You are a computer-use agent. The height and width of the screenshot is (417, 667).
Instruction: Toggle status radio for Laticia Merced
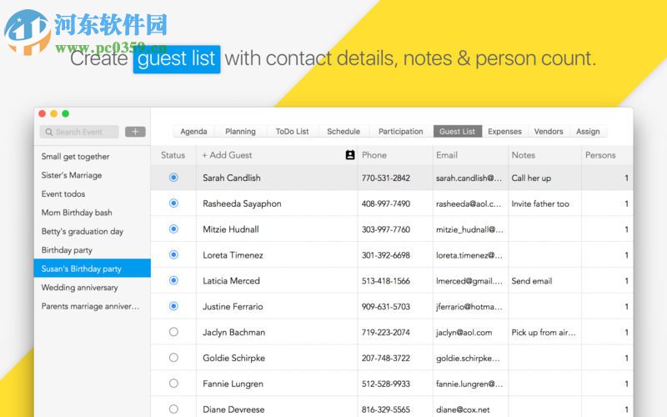(173, 280)
